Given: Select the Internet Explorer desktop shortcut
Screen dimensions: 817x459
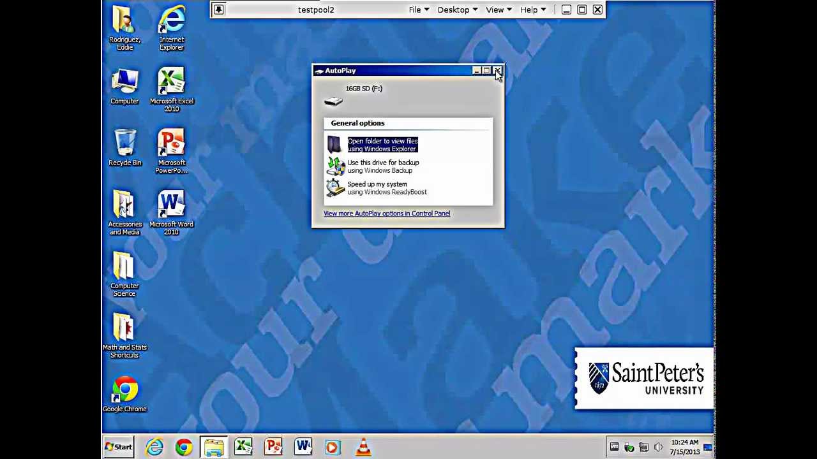Looking at the screenshot, I should point(172,27).
